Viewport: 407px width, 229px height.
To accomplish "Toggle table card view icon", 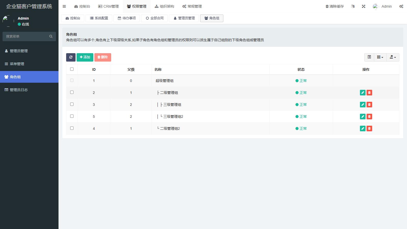I will pos(369,57).
